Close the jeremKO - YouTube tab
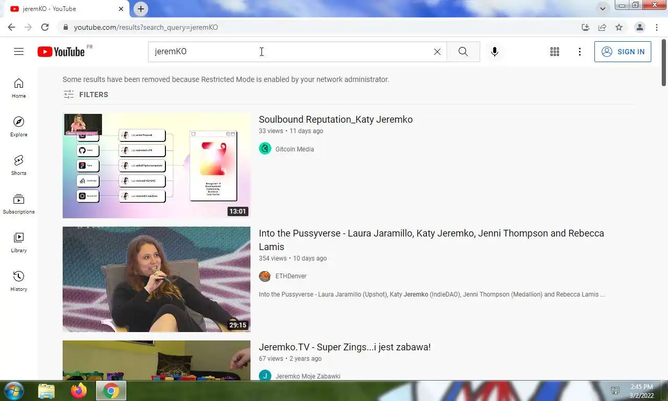668x401 pixels. pos(121,9)
